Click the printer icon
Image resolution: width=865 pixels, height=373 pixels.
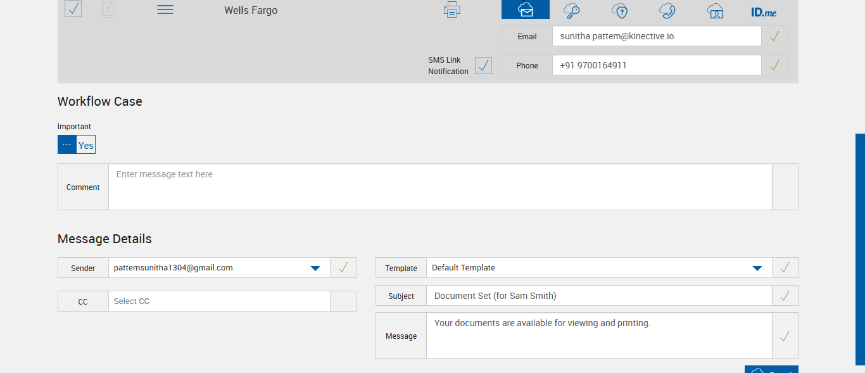452,10
